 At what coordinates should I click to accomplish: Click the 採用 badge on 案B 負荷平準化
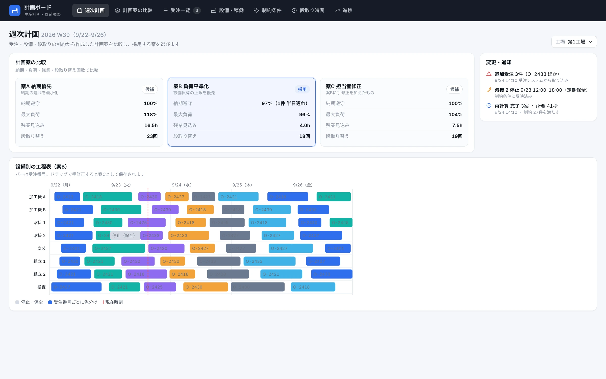(x=302, y=89)
